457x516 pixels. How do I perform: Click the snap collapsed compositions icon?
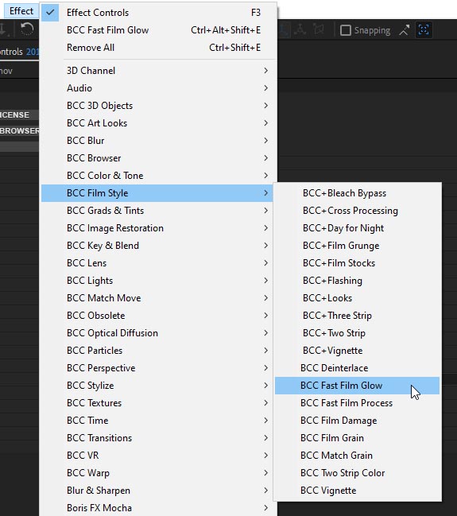(404, 30)
